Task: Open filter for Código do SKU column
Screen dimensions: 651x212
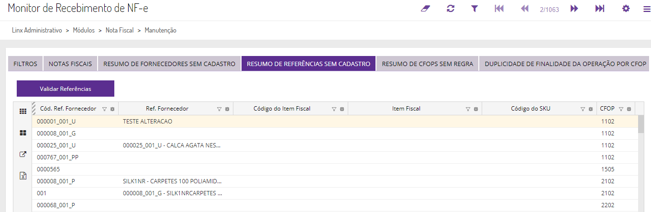Action: (583, 109)
